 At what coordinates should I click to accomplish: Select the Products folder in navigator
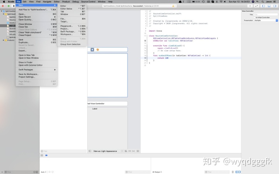11,40
